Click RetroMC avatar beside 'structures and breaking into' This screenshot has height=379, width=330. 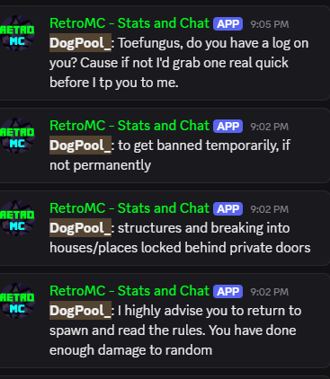(x=17, y=218)
